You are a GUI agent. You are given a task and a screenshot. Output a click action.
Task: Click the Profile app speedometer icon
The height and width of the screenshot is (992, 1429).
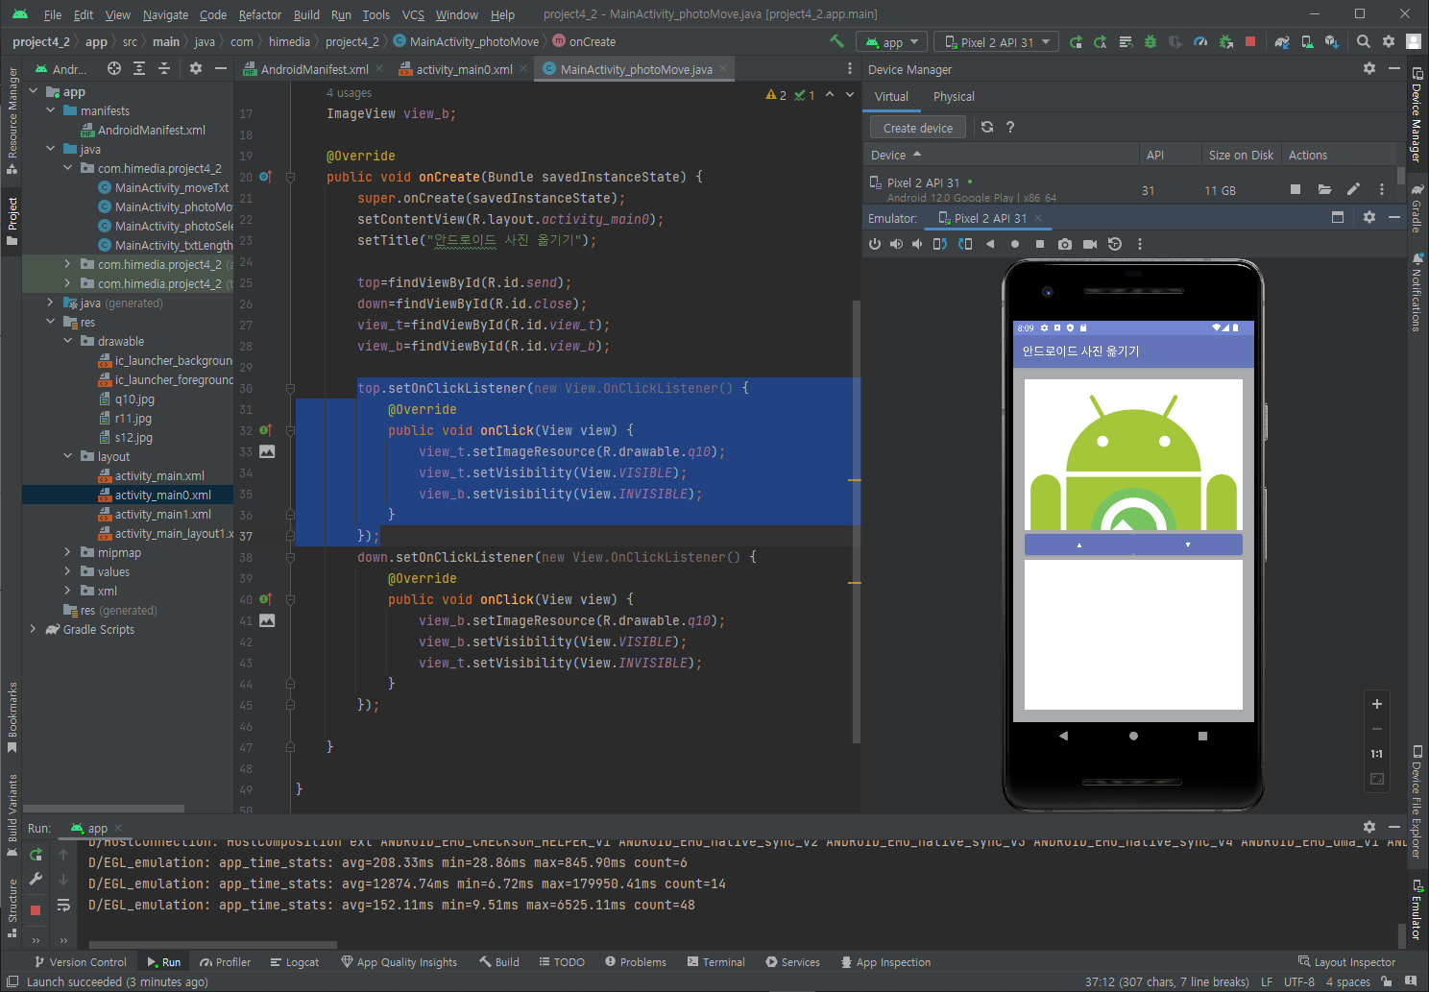[1200, 41]
